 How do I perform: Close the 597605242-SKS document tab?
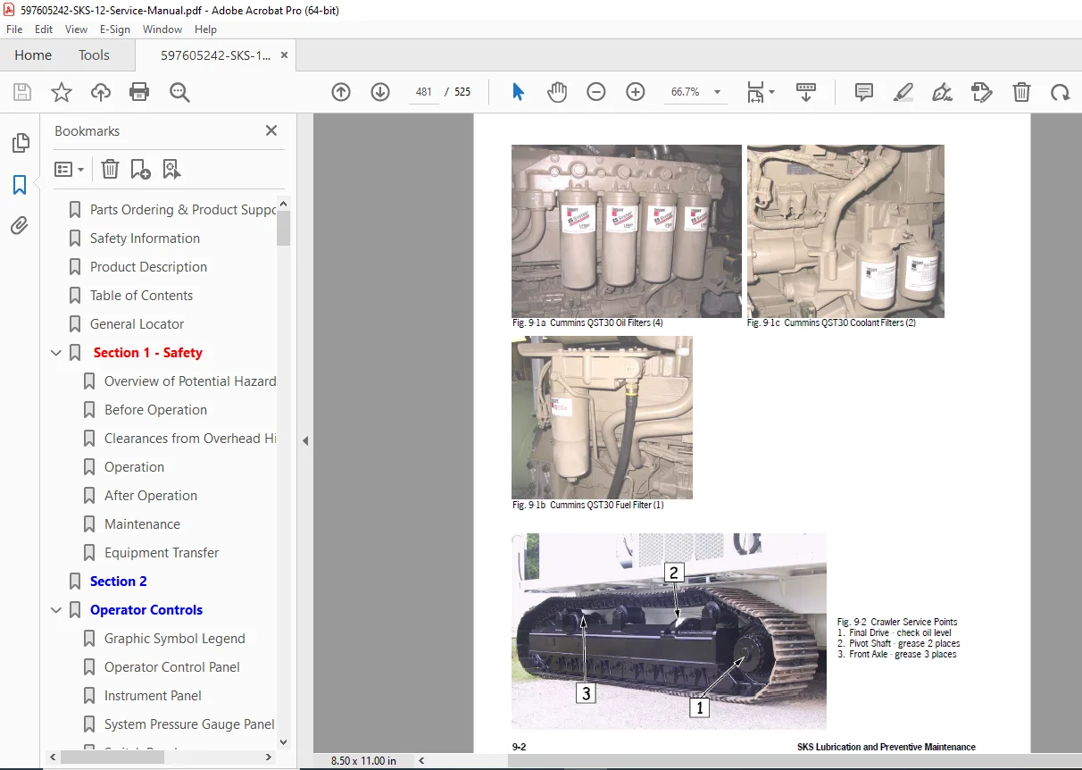[x=284, y=54]
